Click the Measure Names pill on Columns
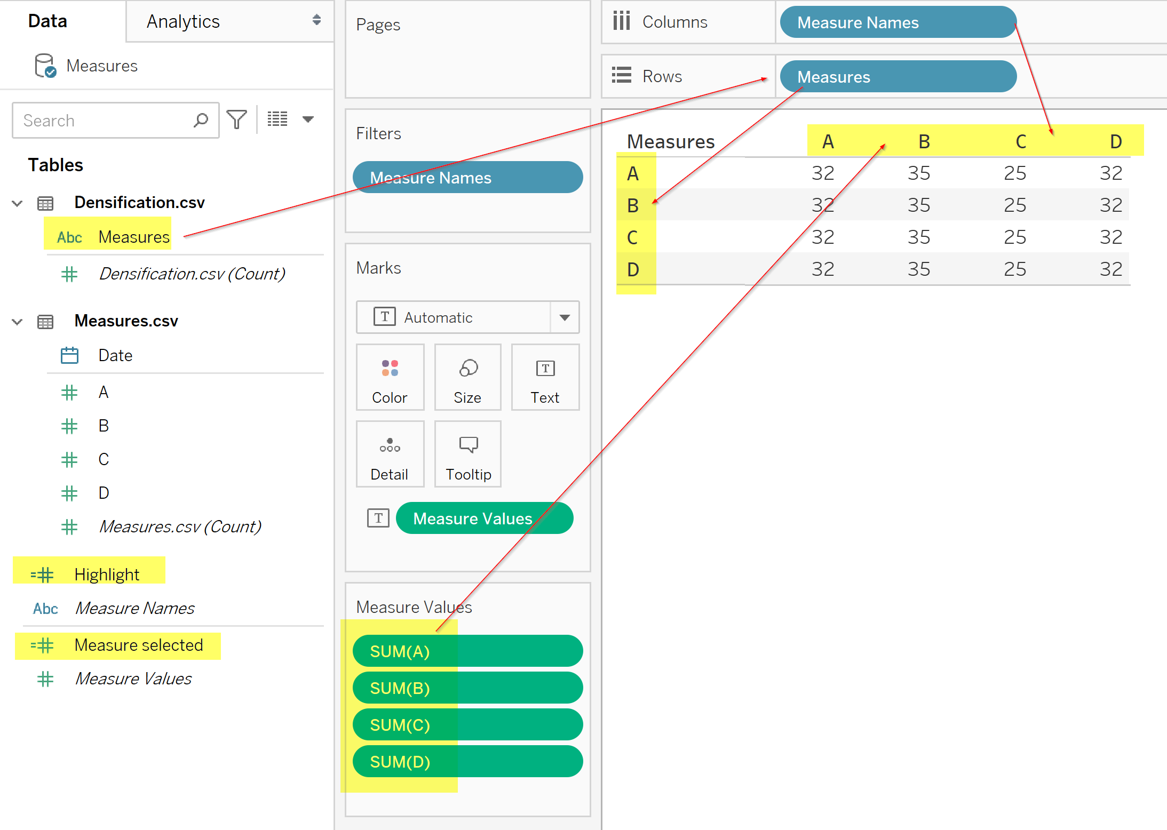 coord(898,22)
